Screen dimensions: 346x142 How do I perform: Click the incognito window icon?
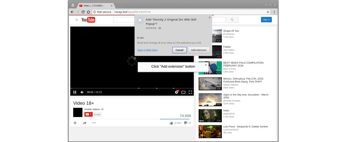click(73, 5)
